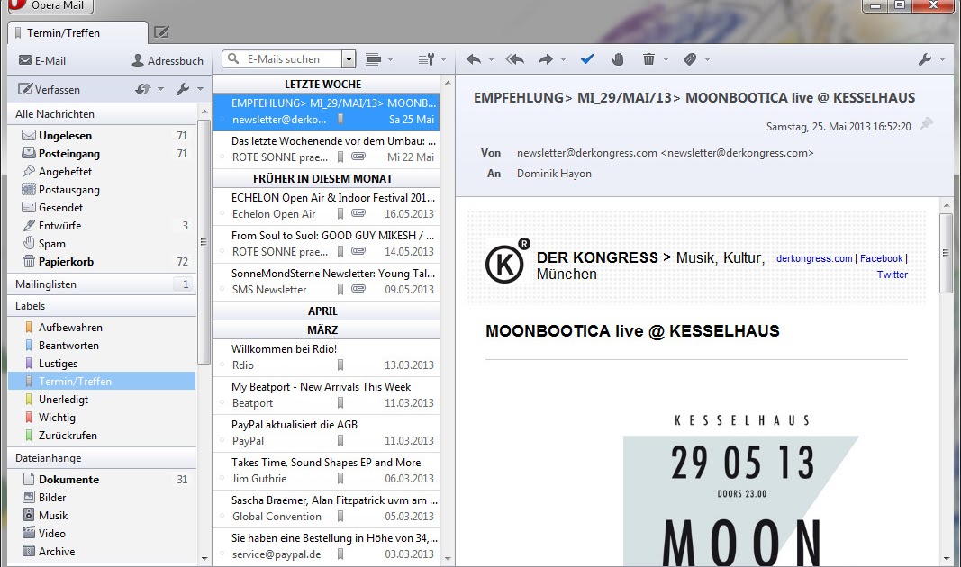This screenshot has height=567, width=961.
Task: Select the Aufbewahren label
Action: coord(101,328)
